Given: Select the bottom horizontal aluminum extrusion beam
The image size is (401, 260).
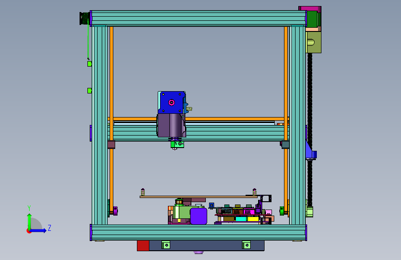Looking at the screenshot, I should [x=198, y=232].
